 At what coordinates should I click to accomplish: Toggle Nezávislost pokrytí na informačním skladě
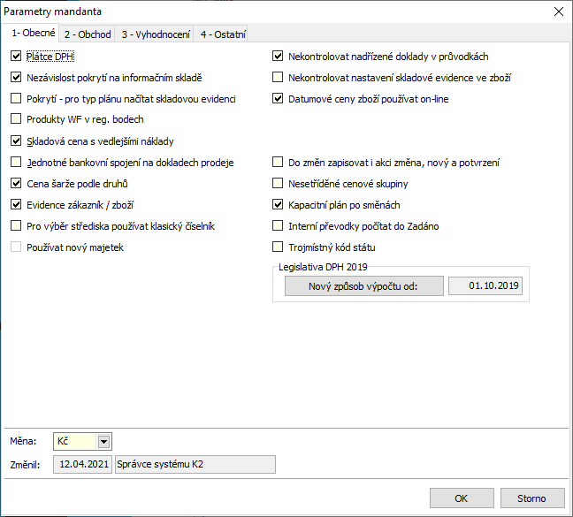[x=16, y=78]
